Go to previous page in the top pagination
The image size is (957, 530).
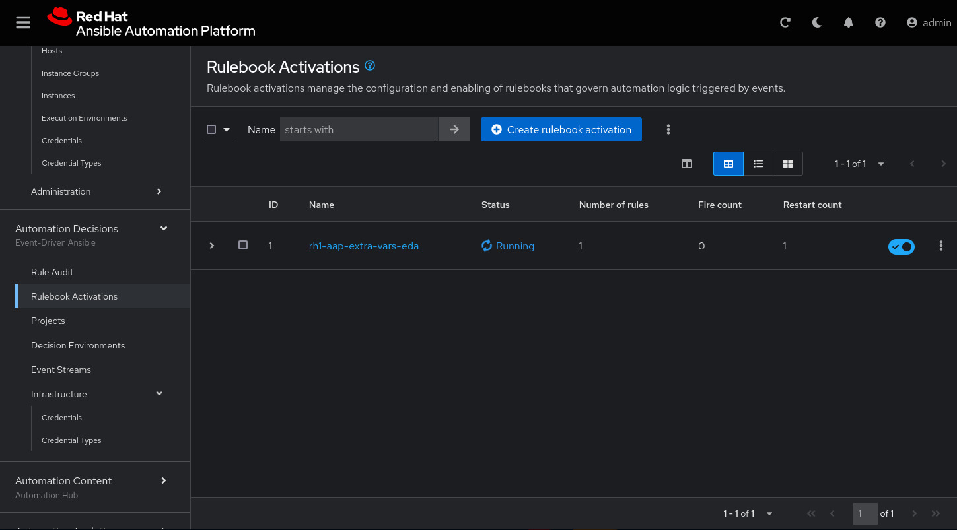pyautogui.click(x=912, y=164)
